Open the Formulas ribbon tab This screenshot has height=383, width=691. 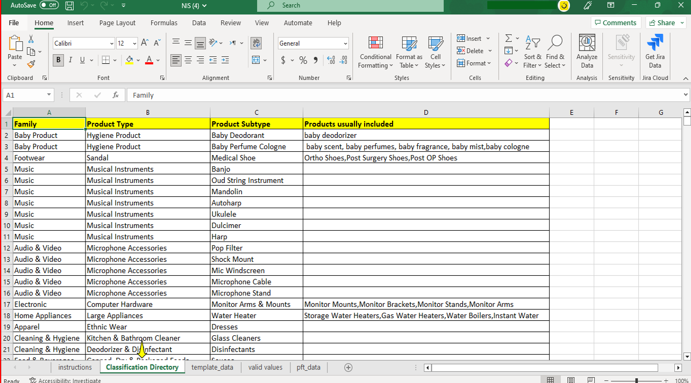click(x=164, y=23)
